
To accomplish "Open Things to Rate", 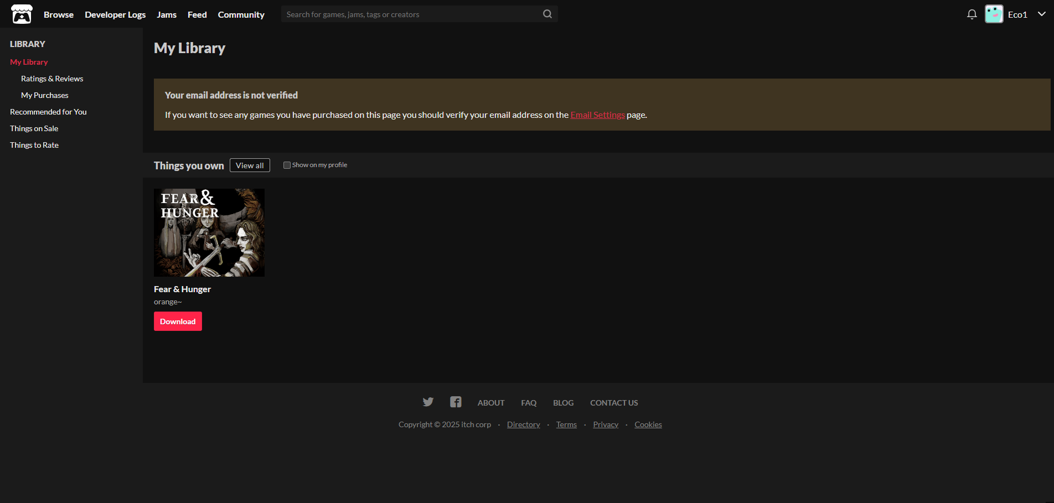I will tap(34, 145).
